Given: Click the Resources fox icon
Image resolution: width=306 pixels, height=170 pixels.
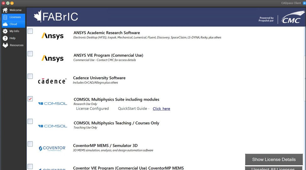Looking at the screenshot, I should (x=5, y=45).
